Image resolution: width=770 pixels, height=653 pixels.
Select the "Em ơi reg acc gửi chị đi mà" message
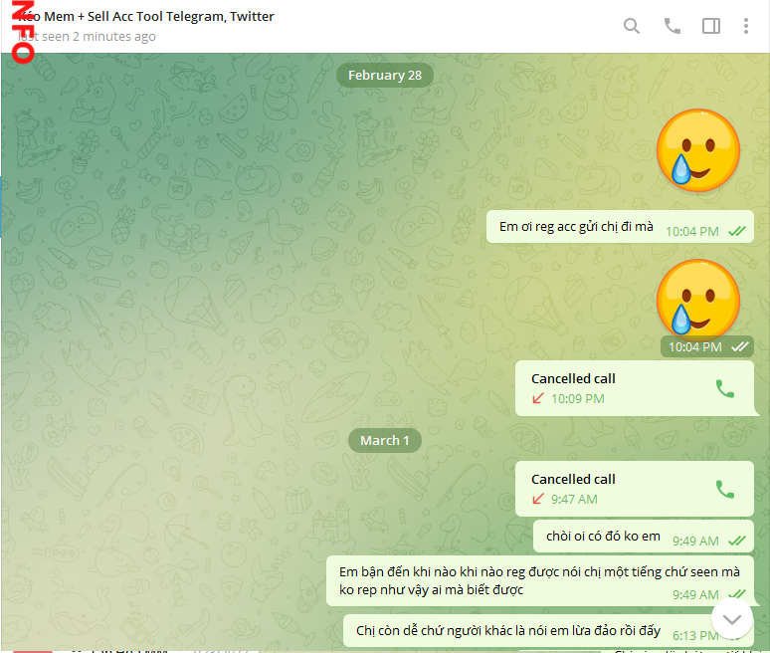point(577,227)
